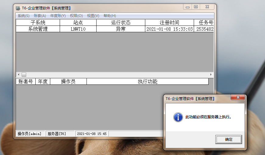265x155 pixels.
Task: Maximize the T6 main window
Action: tap(196, 7)
